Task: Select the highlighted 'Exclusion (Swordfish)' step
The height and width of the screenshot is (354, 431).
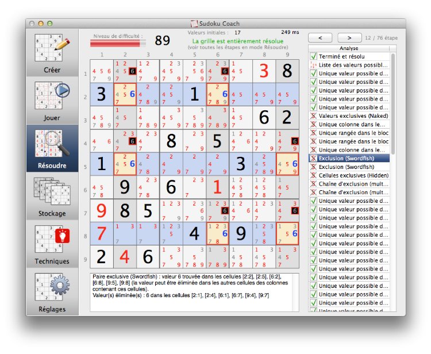Action: [x=349, y=158]
